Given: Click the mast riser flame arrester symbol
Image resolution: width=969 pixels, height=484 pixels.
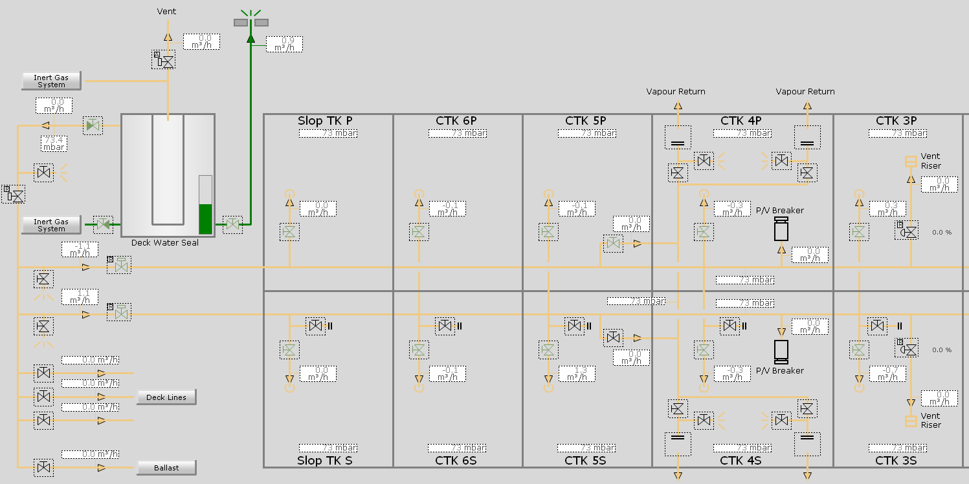Looking at the screenshot, I should click(251, 23).
